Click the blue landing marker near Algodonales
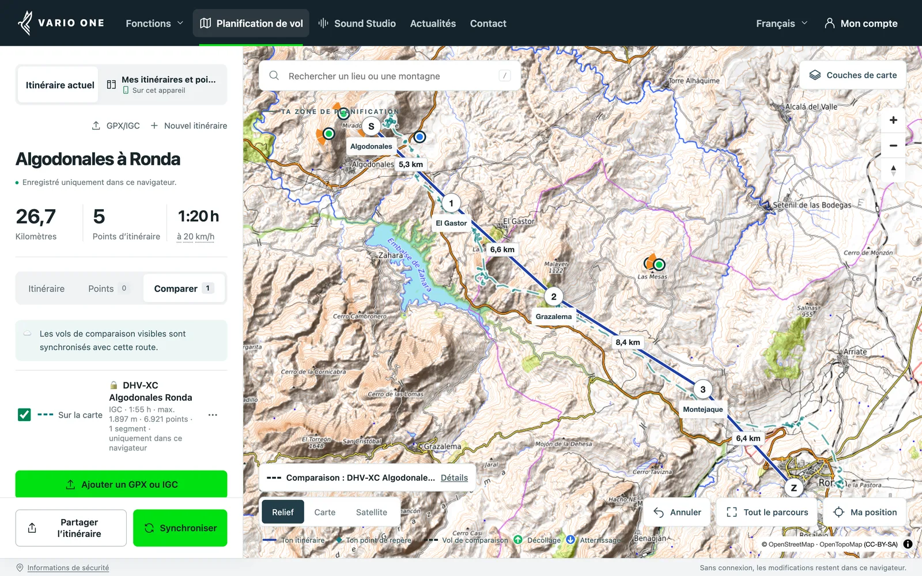Viewport: 922px width, 576px height. click(420, 137)
